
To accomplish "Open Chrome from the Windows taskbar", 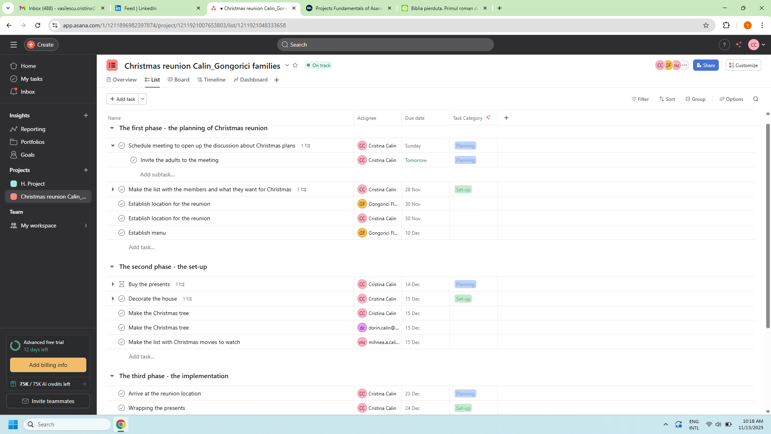I will point(121,424).
